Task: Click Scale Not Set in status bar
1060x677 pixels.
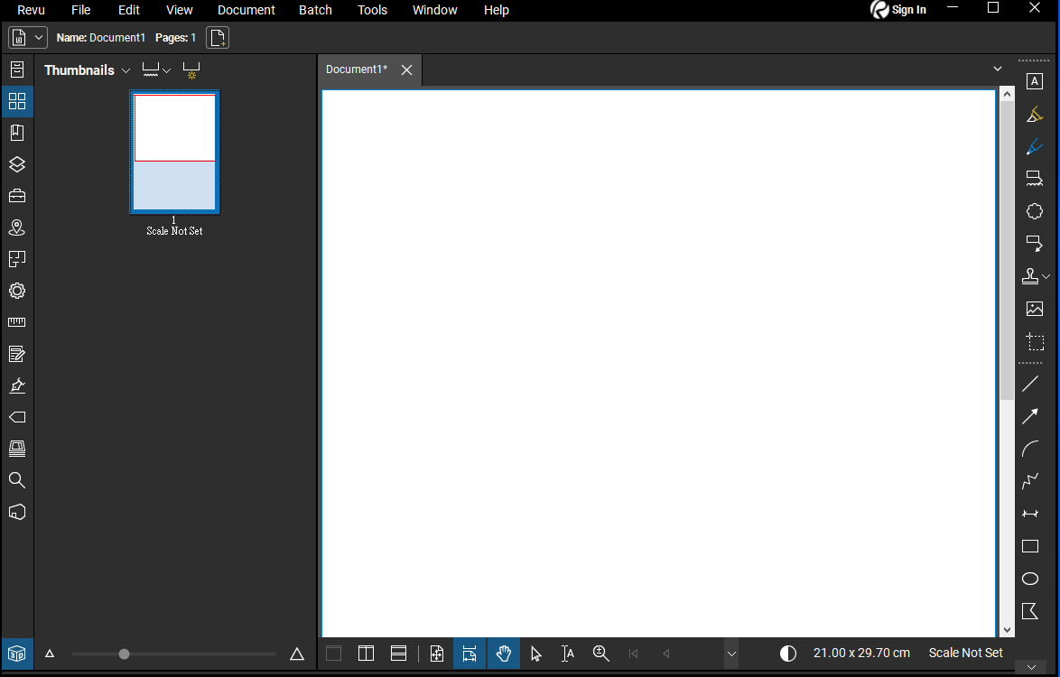Action: (x=965, y=653)
